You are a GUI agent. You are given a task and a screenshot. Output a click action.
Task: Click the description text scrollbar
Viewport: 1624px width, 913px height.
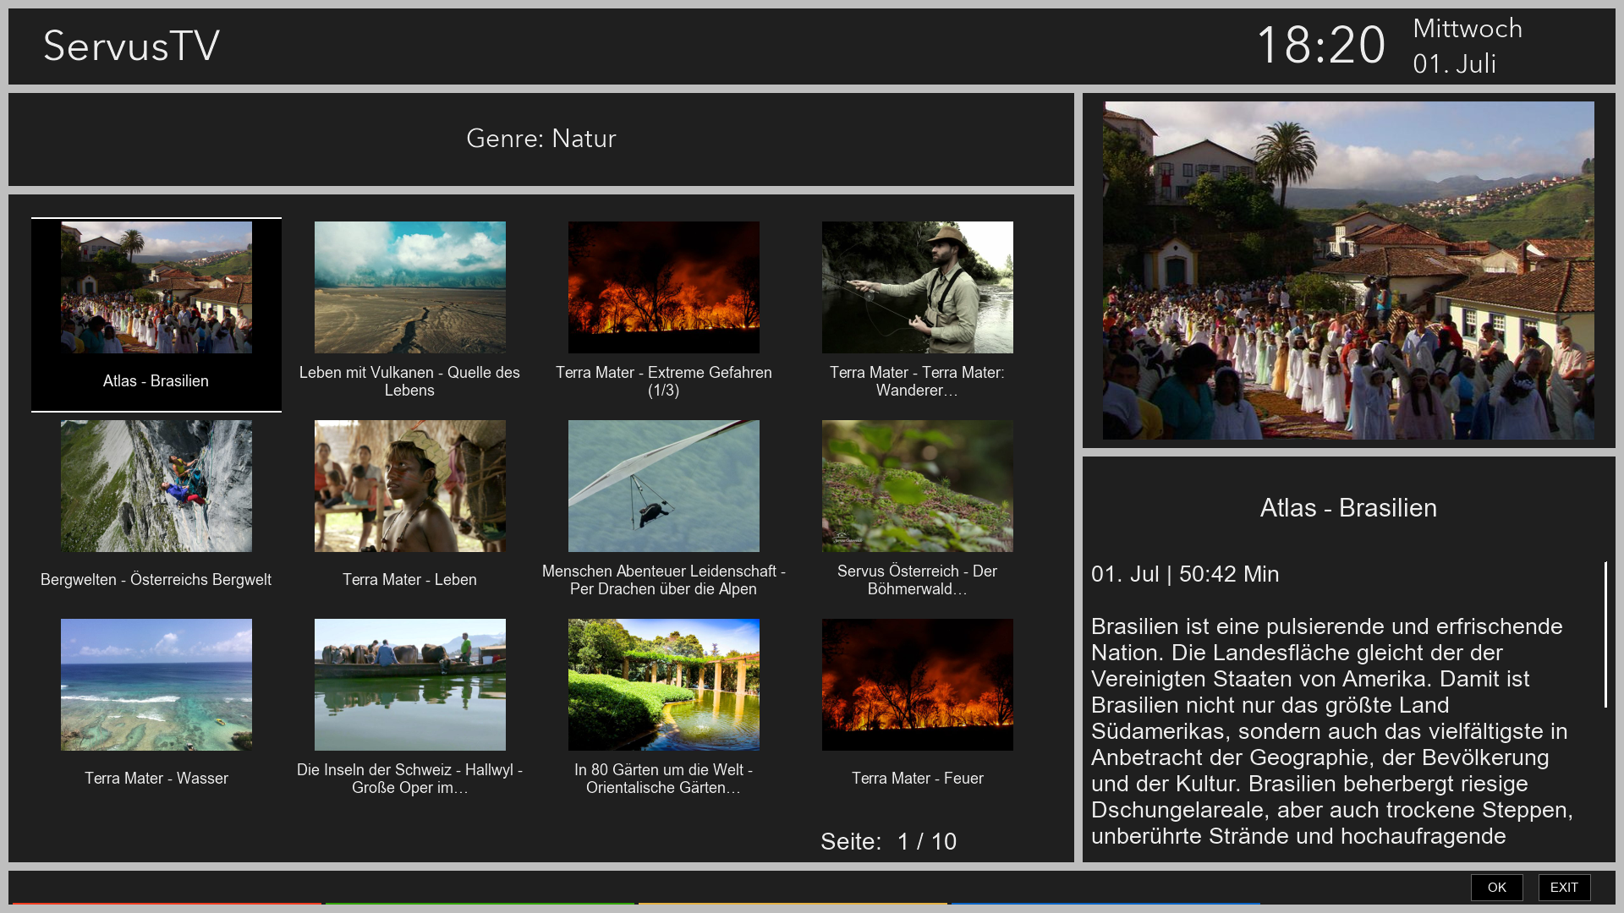click(1605, 634)
